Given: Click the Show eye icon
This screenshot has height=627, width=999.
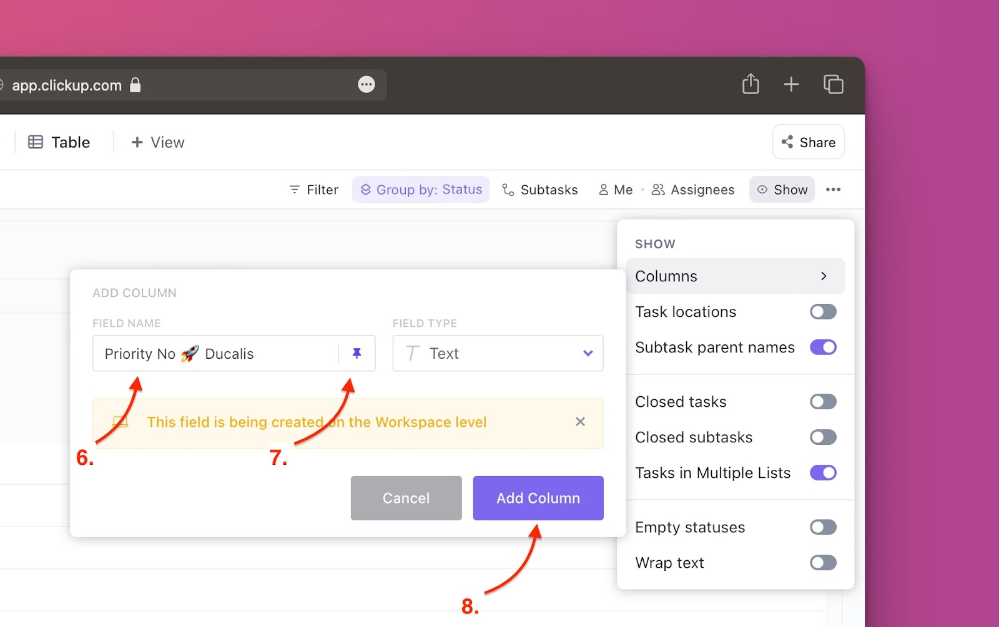Looking at the screenshot, I should point(763,189).
